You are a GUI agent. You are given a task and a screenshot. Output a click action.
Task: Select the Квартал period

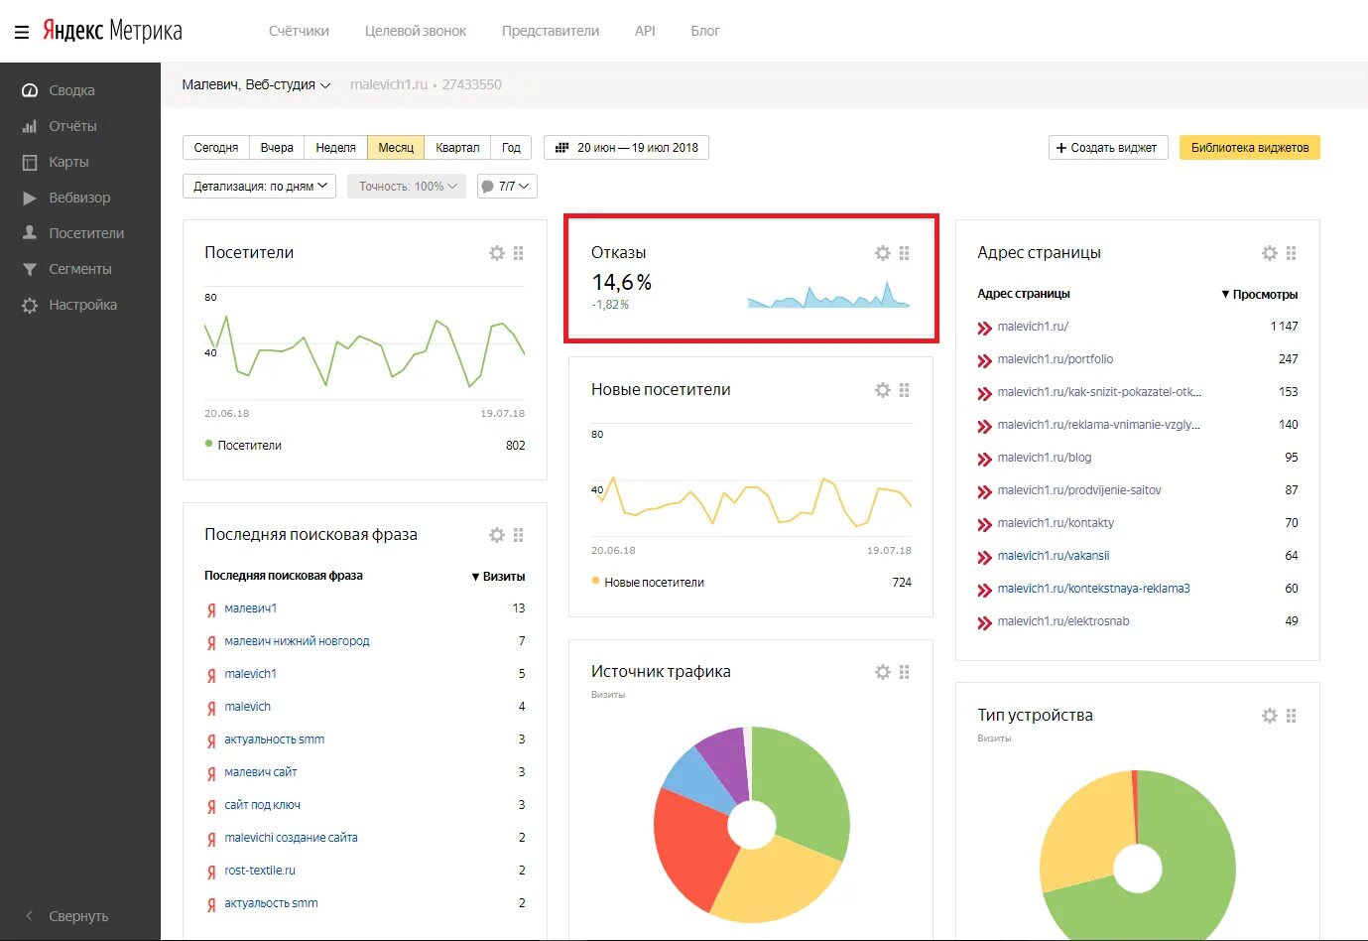(457, 148)
